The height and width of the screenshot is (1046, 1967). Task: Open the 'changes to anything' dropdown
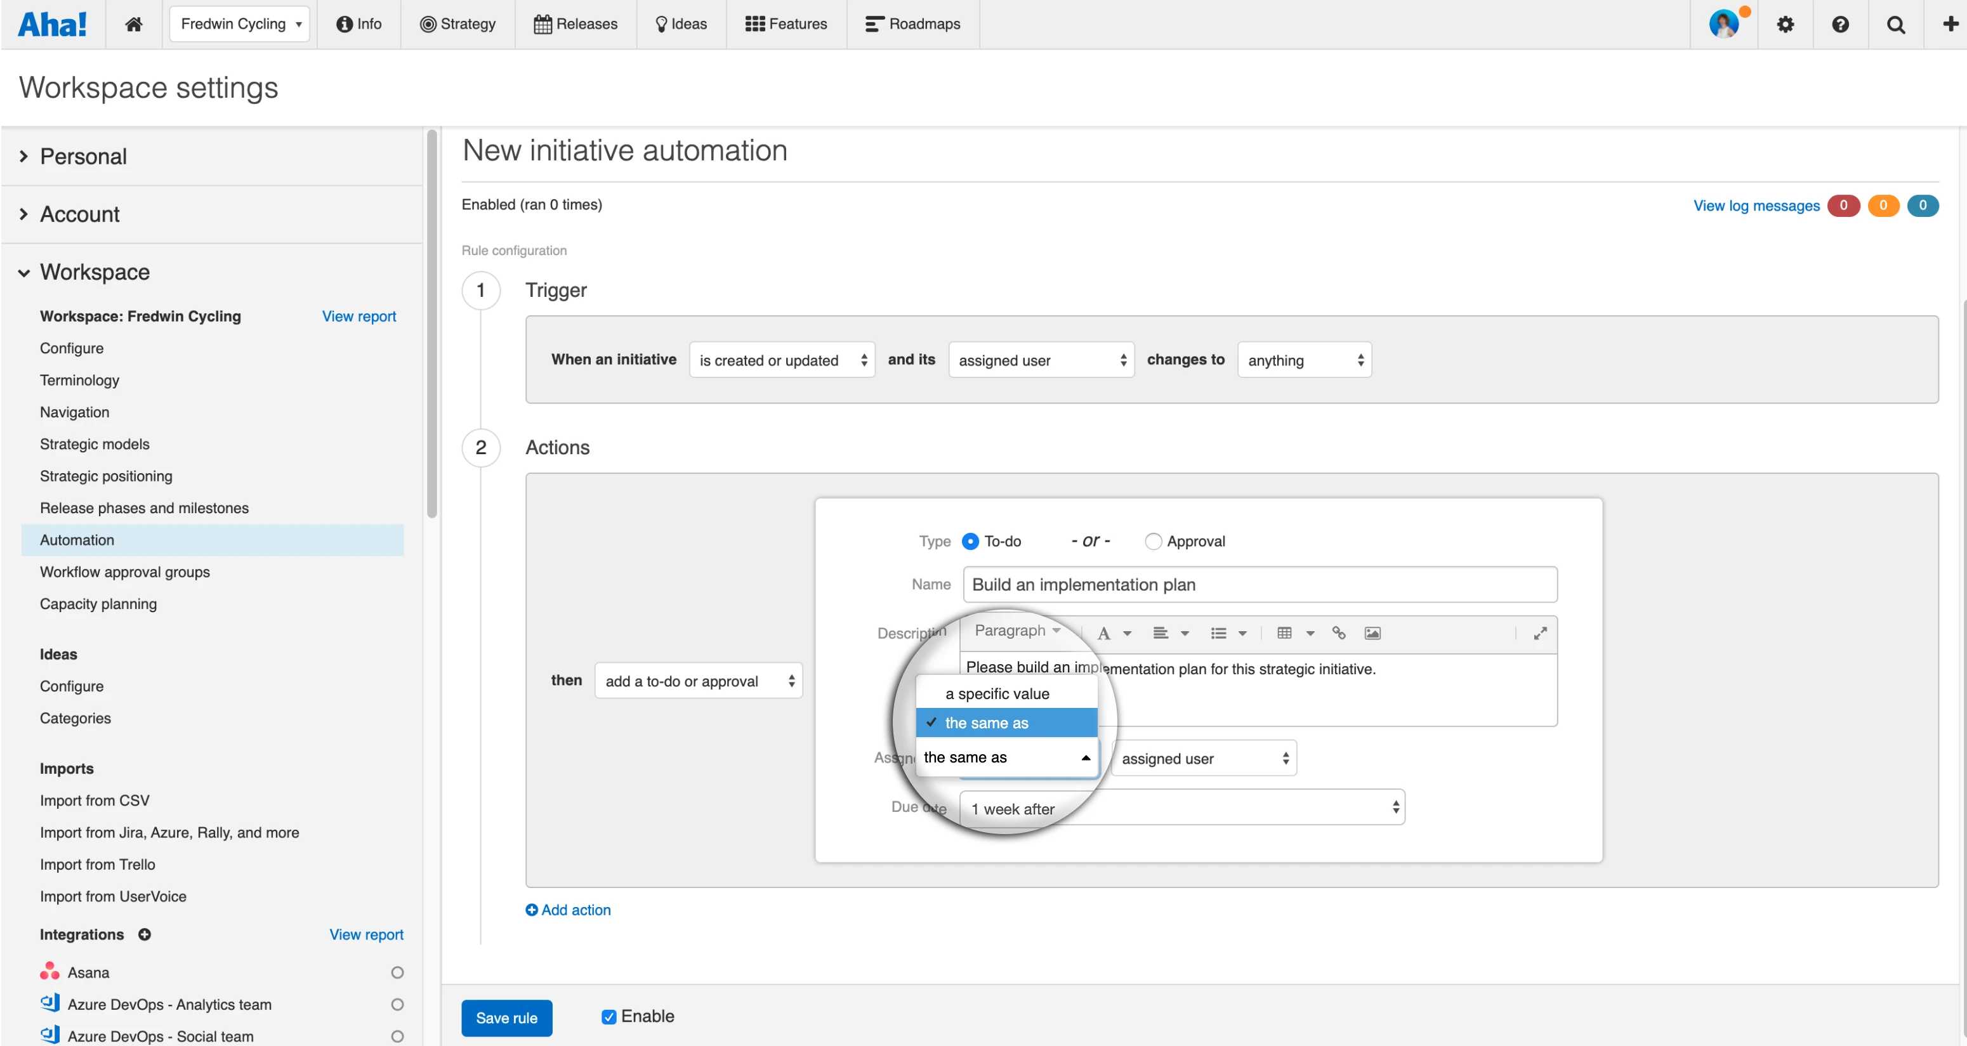tap(1303, 360)
